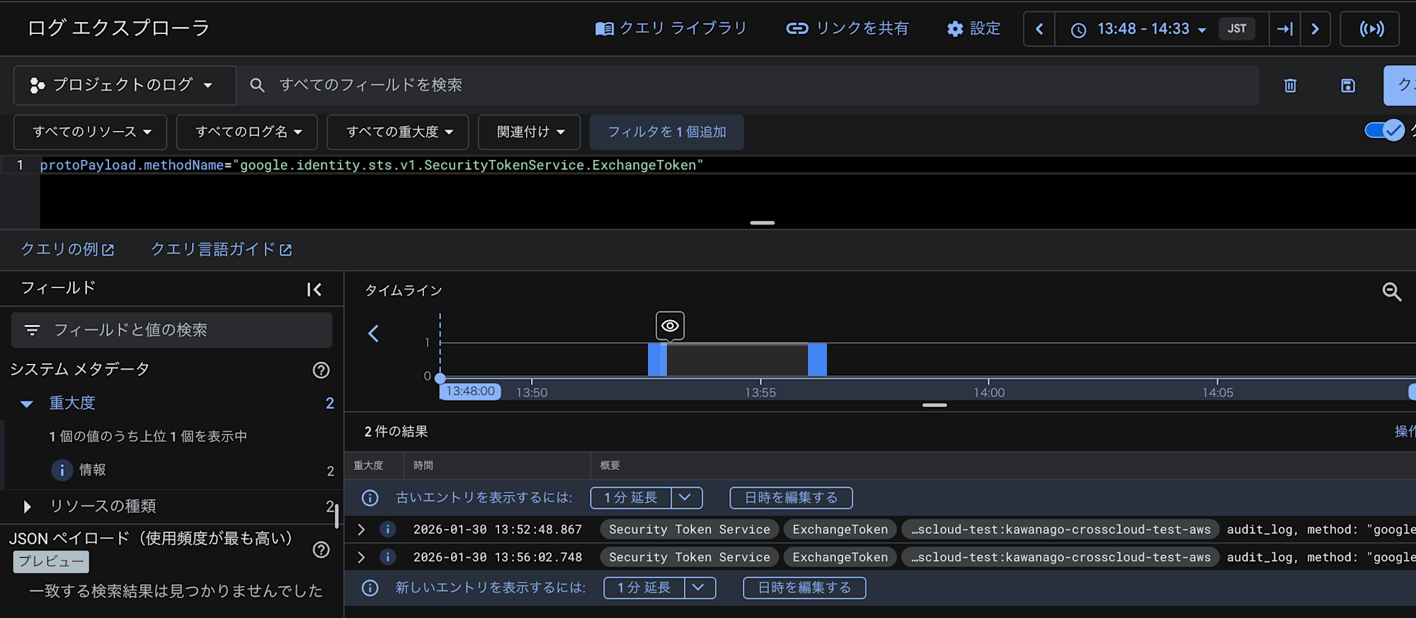Open すべてのログ名 dropdown

(x=247, y=132)
